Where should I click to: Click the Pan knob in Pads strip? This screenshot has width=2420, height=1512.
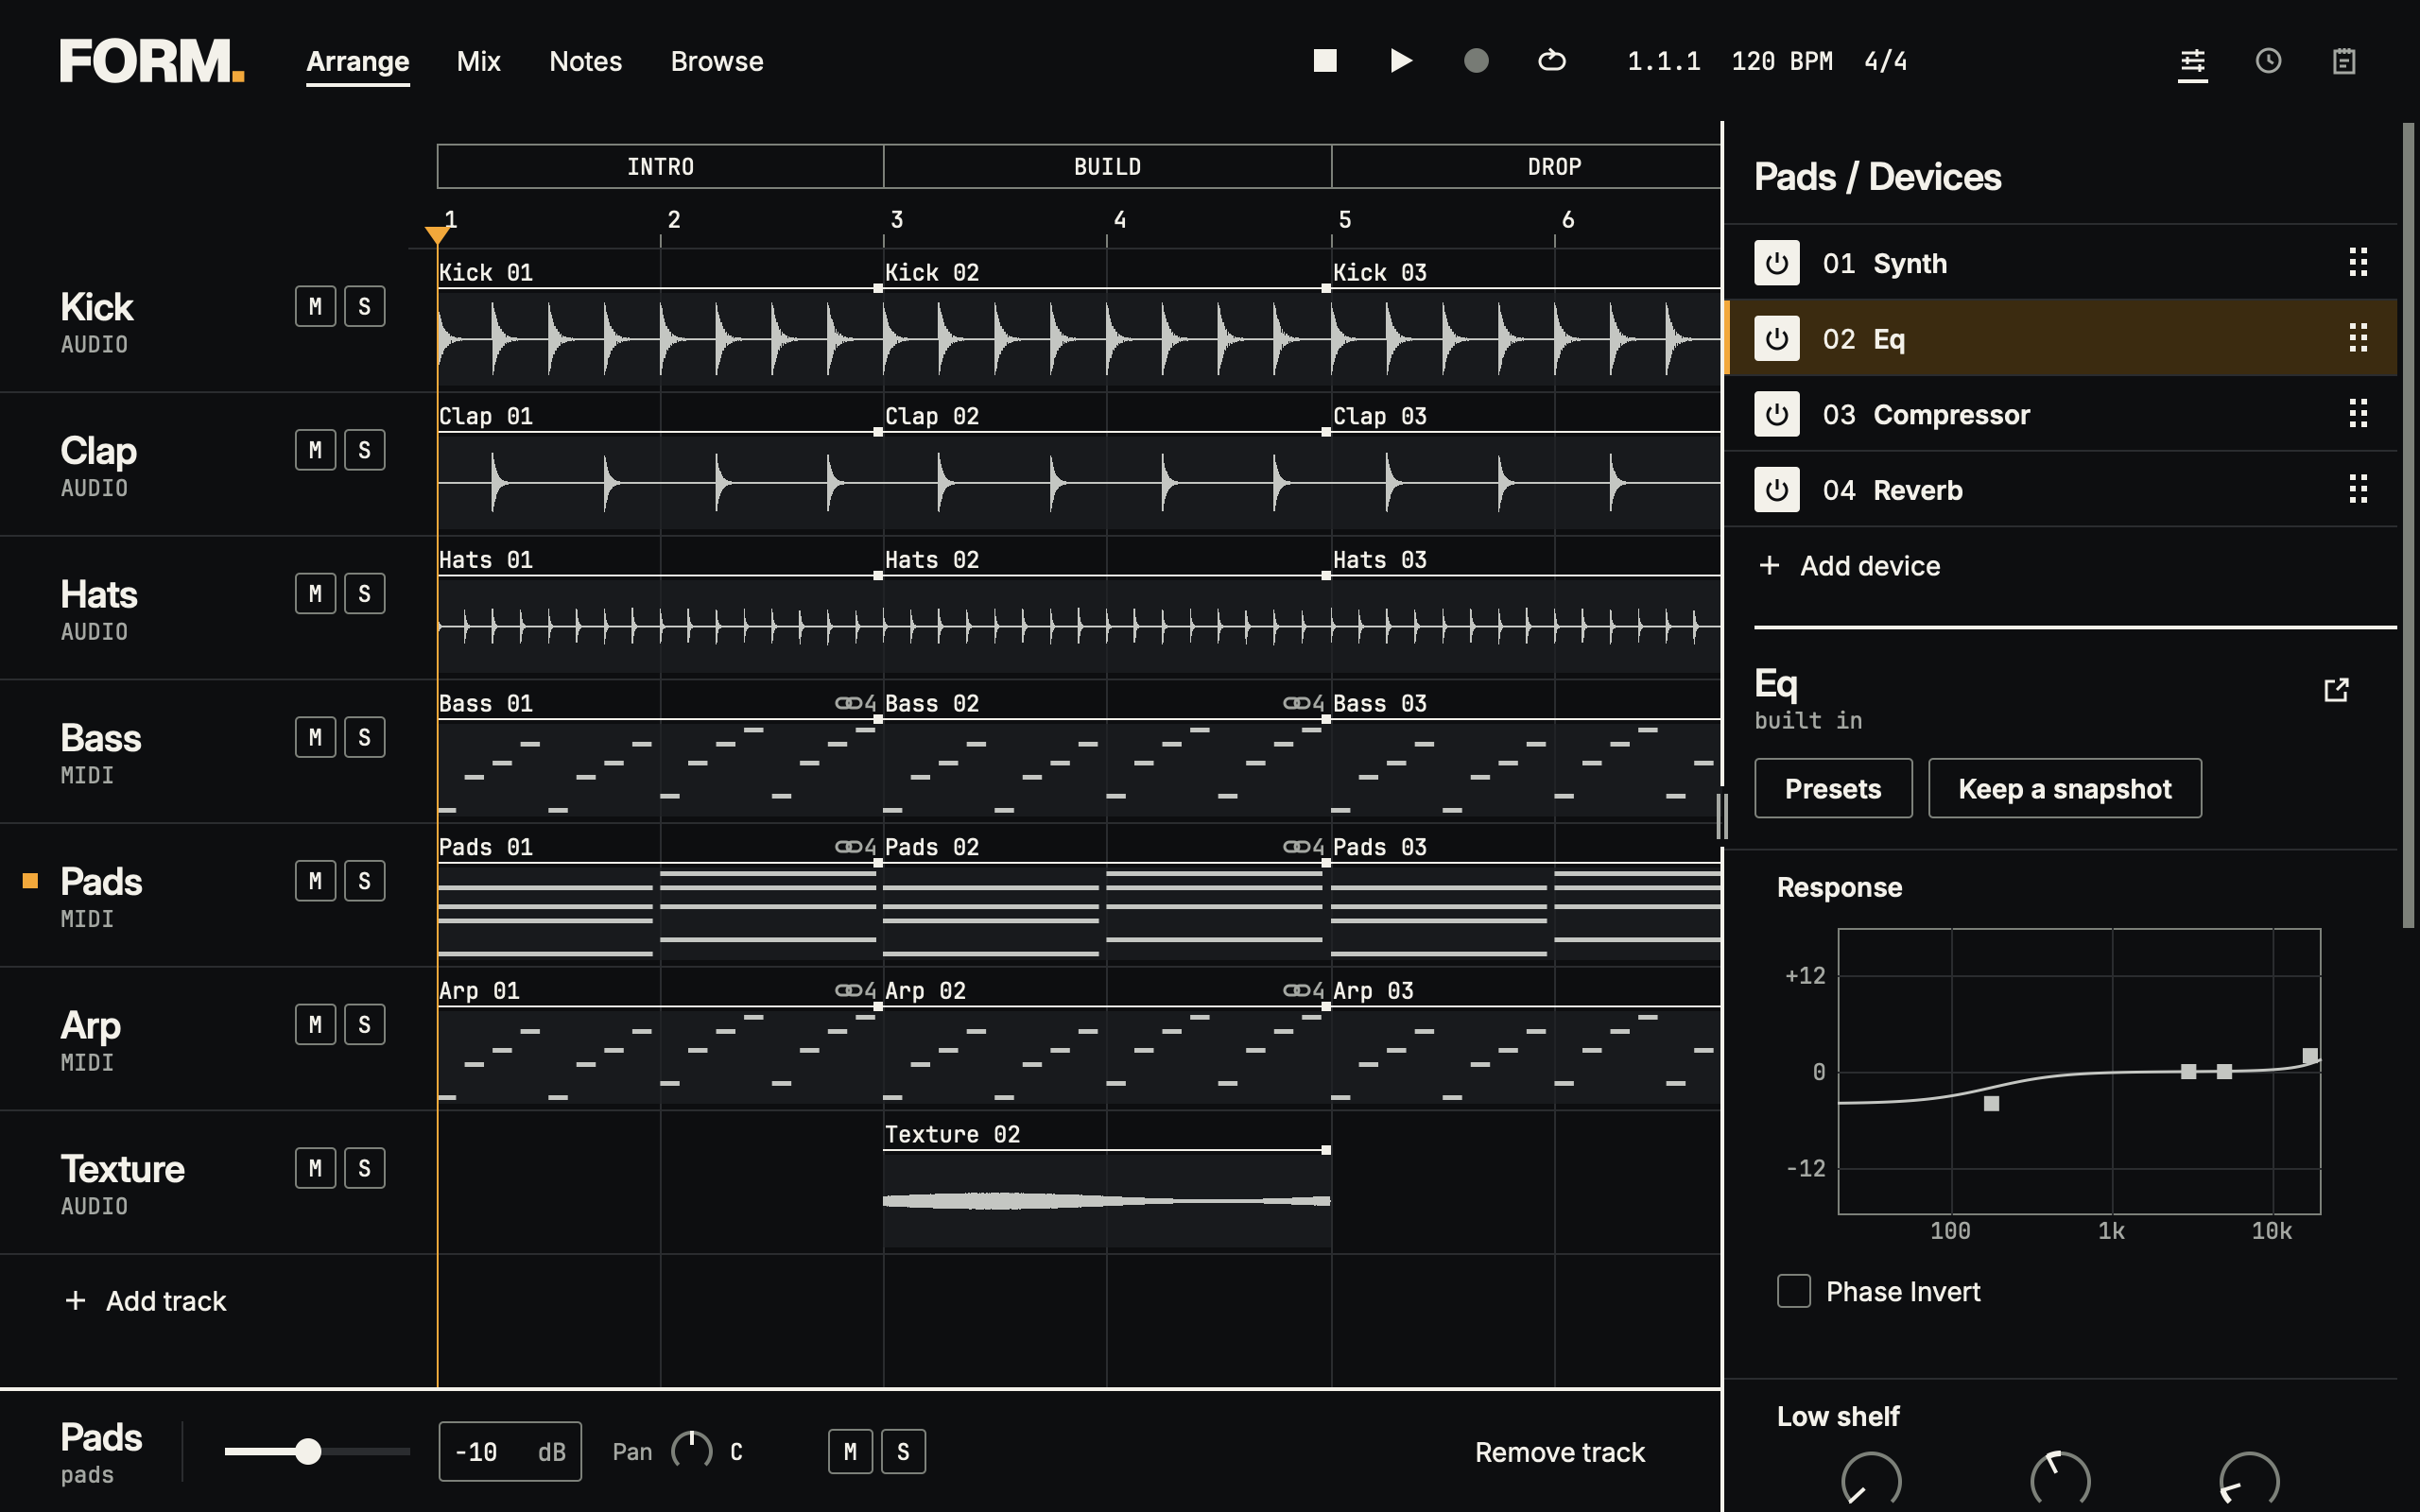(692, 1451)
